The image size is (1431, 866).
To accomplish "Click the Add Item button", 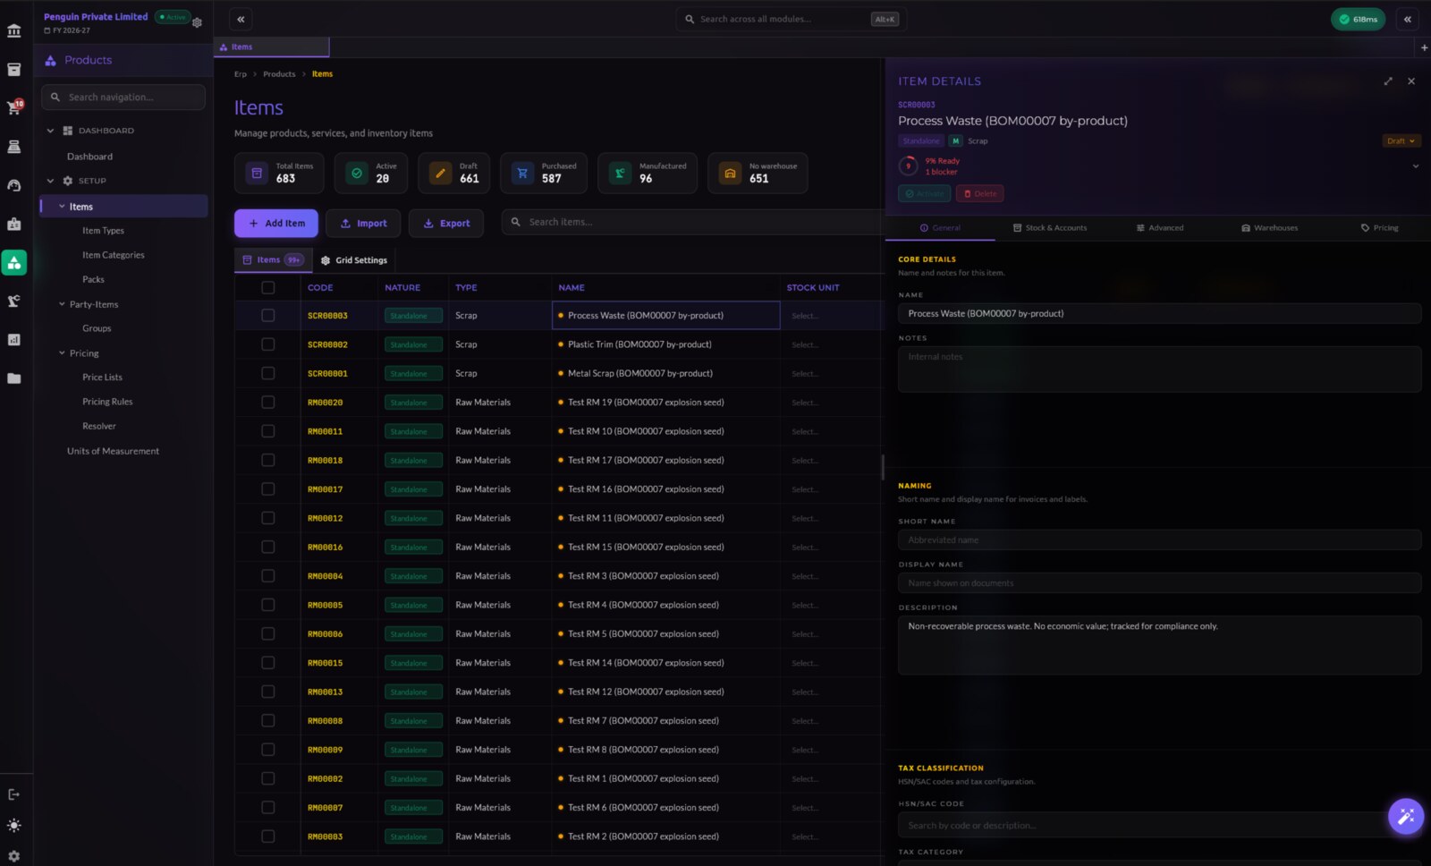I will [276, 223].
